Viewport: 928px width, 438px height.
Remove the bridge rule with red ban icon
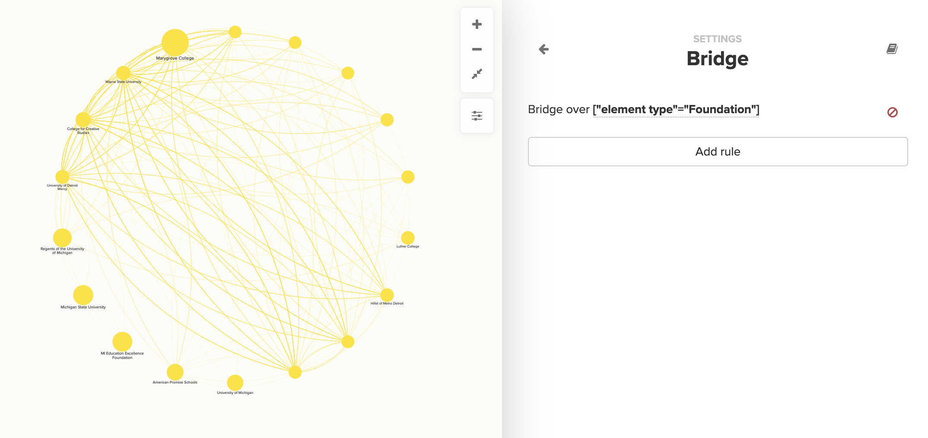(x=893, y=112)
